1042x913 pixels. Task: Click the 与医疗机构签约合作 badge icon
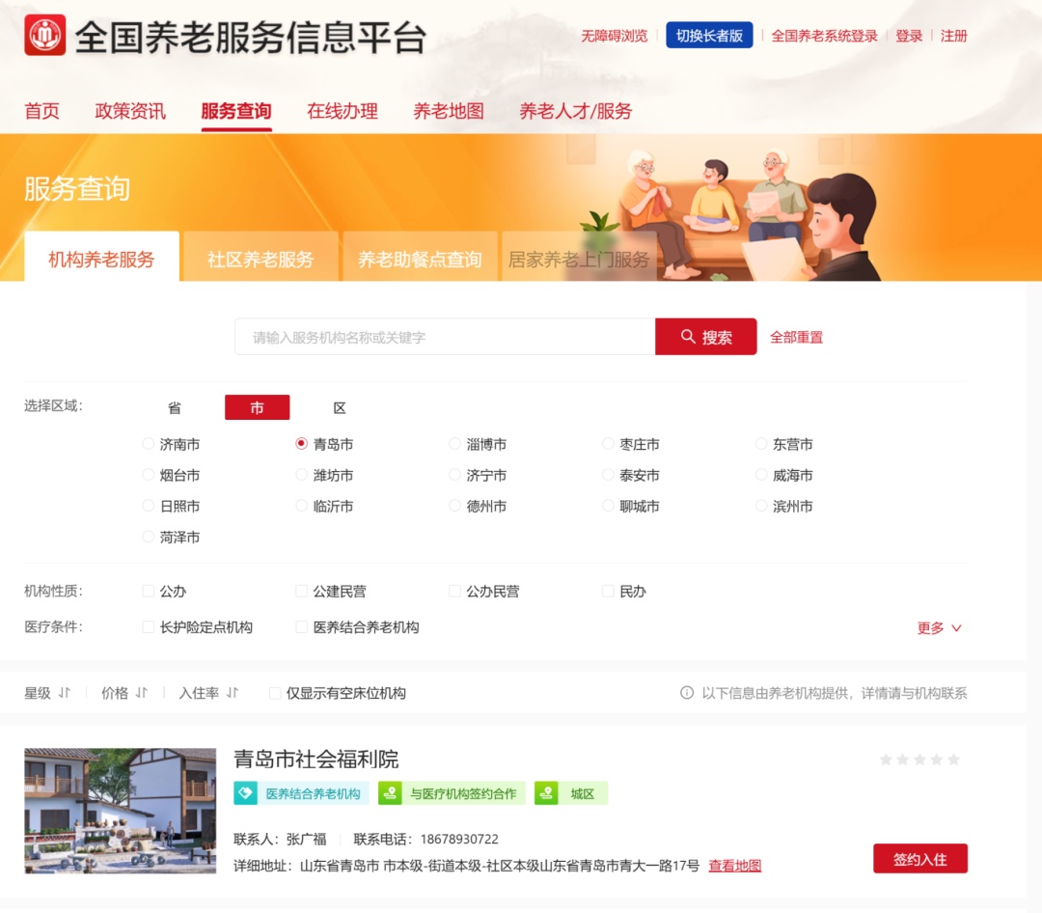coord(391,793)
